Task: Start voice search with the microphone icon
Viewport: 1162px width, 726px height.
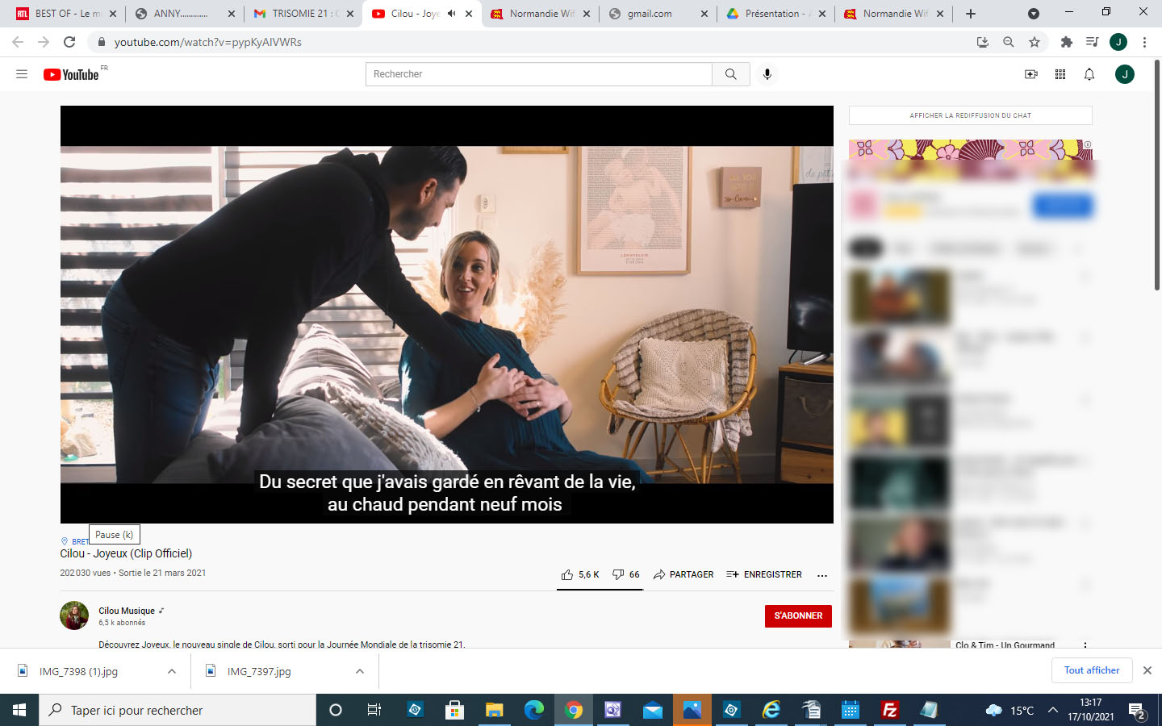Action: pos(767,74)
